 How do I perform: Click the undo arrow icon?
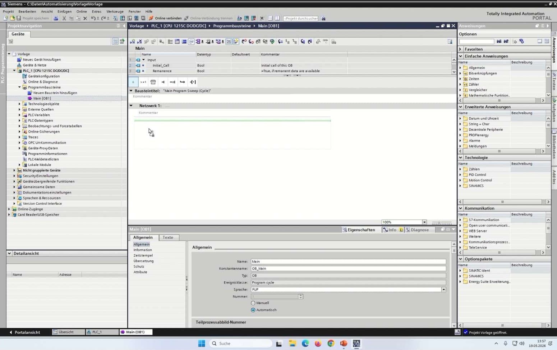click(x=93, y=18)
